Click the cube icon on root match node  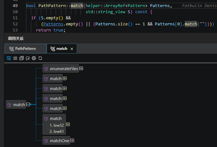9,105
